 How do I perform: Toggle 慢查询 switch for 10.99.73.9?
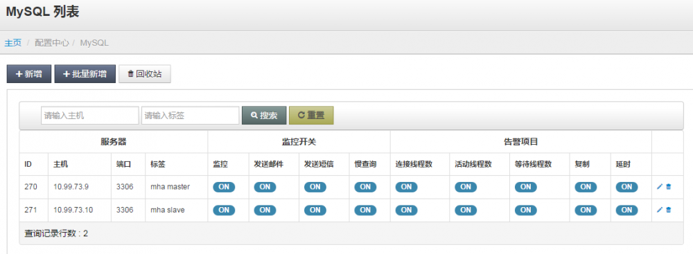tap(365, 187)
